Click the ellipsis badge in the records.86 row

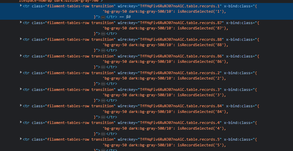103,67
